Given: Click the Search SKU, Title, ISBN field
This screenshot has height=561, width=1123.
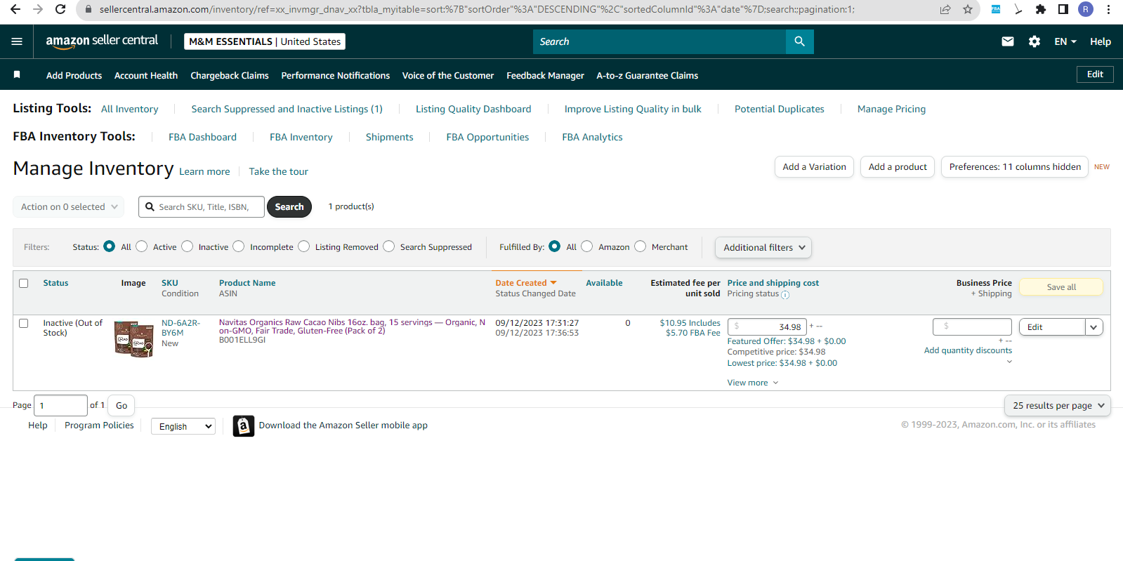Looking at the screenshot, I should [202, 207].
